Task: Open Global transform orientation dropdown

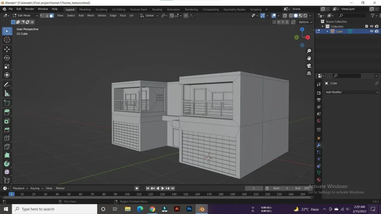Action: [x=149, y=16]
